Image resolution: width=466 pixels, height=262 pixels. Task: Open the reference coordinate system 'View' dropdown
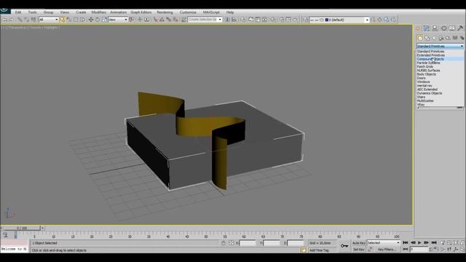point(118,20)
